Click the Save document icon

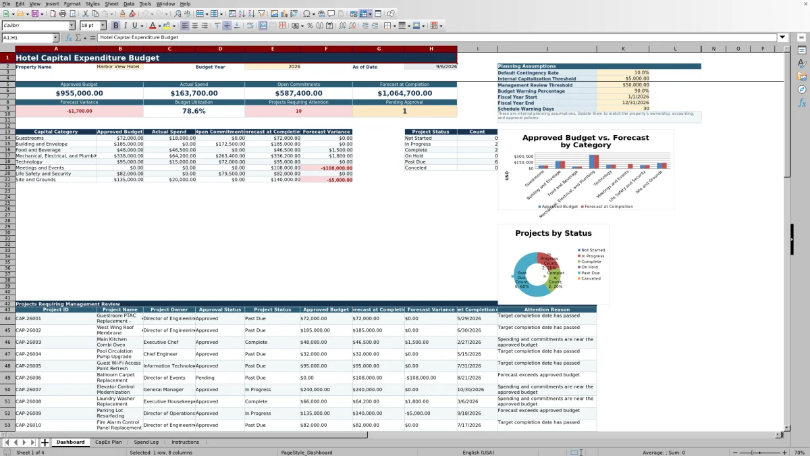pos(34,14)
